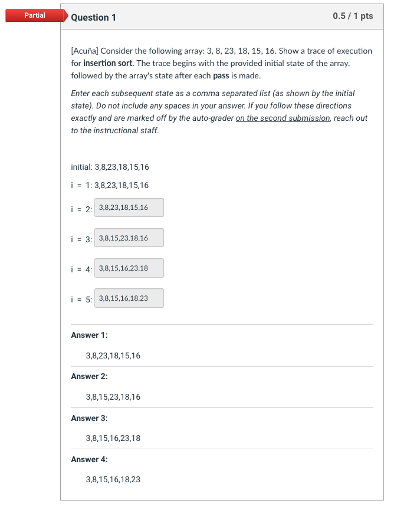407x507 pixels.
Task: Click the i = 4 answer input field
Action: [129, 268]
